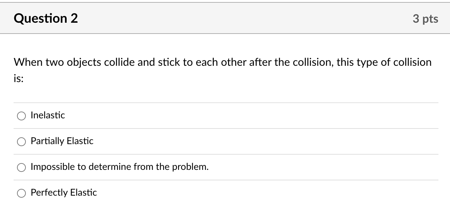Click the "is:" line of the question
The height and width of the screenshot is (217, 450).
(x=18, y=79)
